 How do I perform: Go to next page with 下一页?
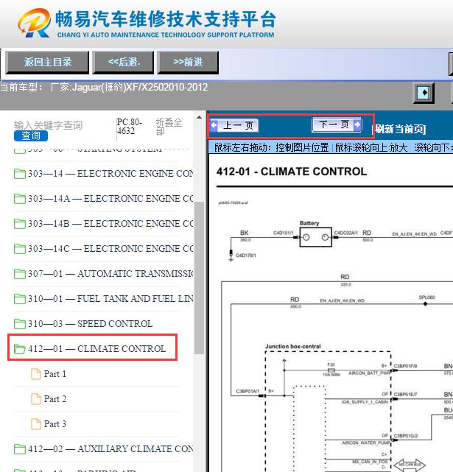click(337, 124)
